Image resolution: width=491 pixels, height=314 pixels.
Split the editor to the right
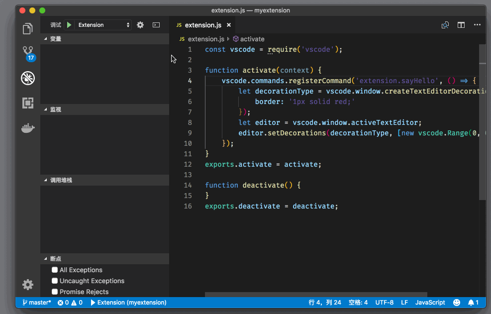461,25
